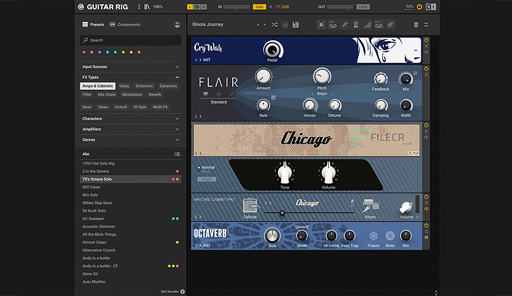This screenshot has height=296, width=512.
Task: Select the Reverb filter tag
Action: coord(155,95)
